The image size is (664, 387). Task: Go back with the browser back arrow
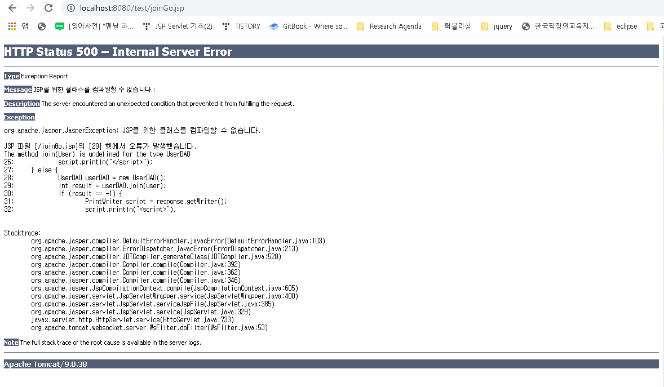tap(12, 8)
